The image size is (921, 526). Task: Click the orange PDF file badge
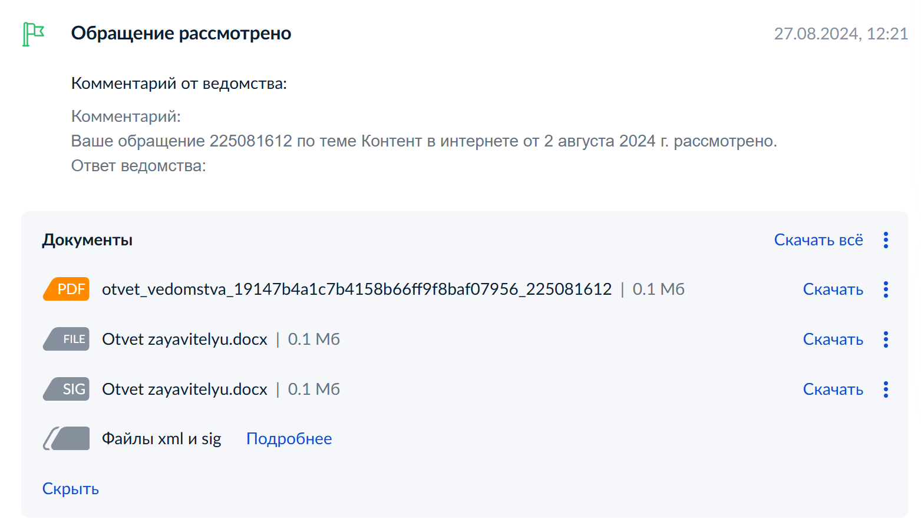(x=67, y=289)
